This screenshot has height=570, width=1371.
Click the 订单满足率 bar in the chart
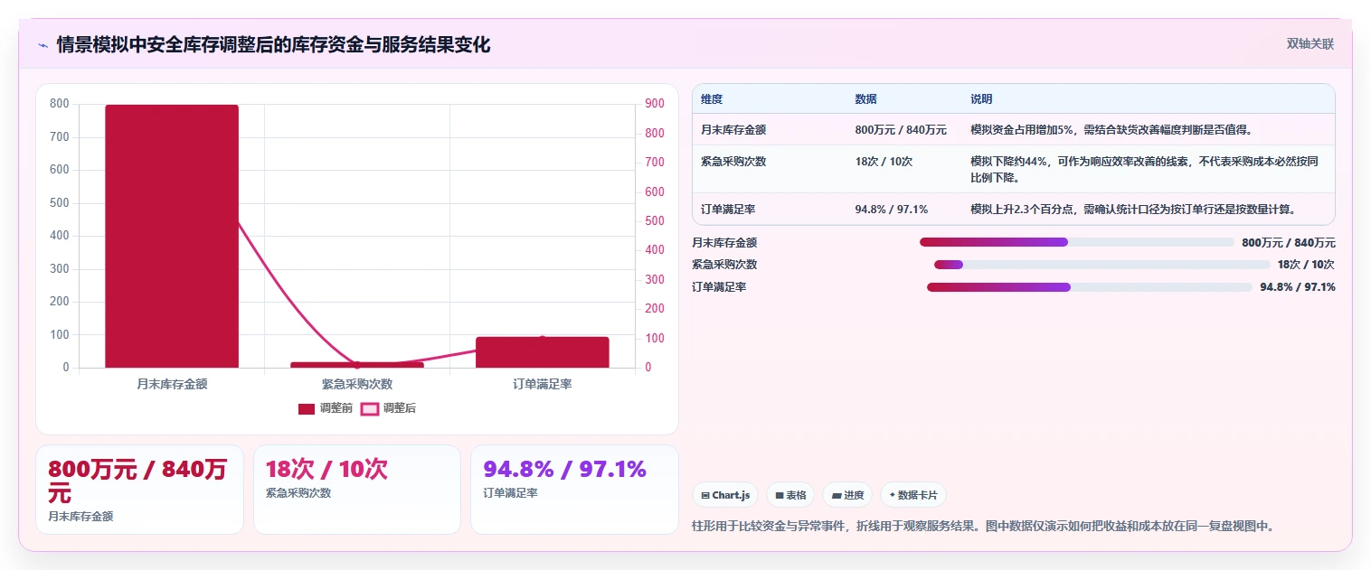(543, 352)
